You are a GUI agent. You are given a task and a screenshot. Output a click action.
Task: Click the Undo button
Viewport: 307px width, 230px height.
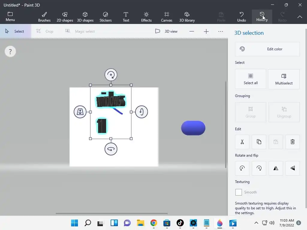coord(241,17)
